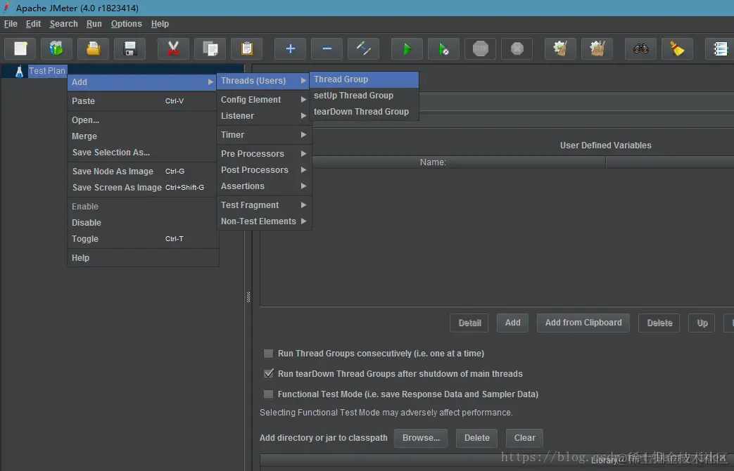Click the Reset Search icon
The width and height of the screenshot is (734, 471).
[678, 49]
